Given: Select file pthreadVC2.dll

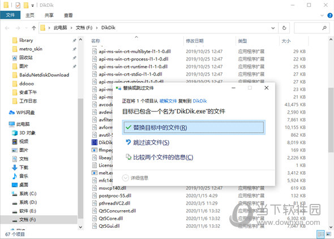Looking at the screenshot, I should click(x=114, y=203).
